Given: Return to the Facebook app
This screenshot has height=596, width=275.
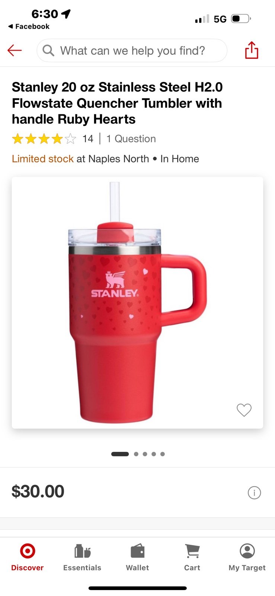Looking at the screenshot, I should (x=29, y=26).
